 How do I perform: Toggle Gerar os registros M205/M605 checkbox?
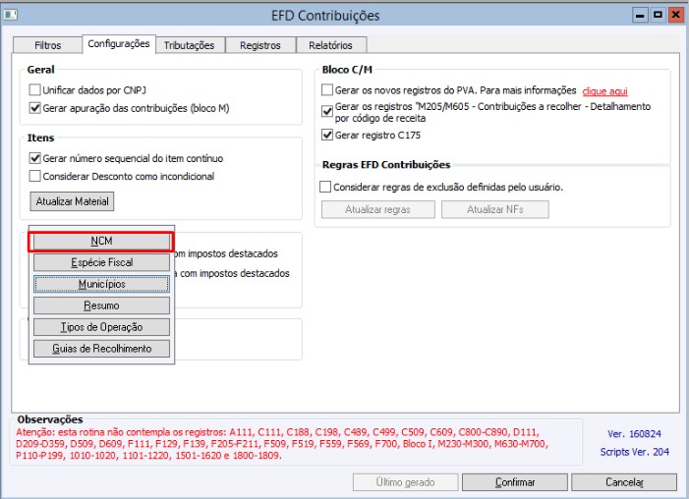point(327,111)
